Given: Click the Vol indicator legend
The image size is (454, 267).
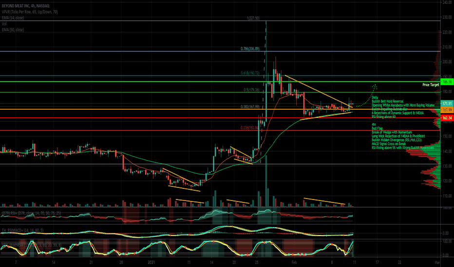Looking at the screenshot, I should click(x=4, y=24).
